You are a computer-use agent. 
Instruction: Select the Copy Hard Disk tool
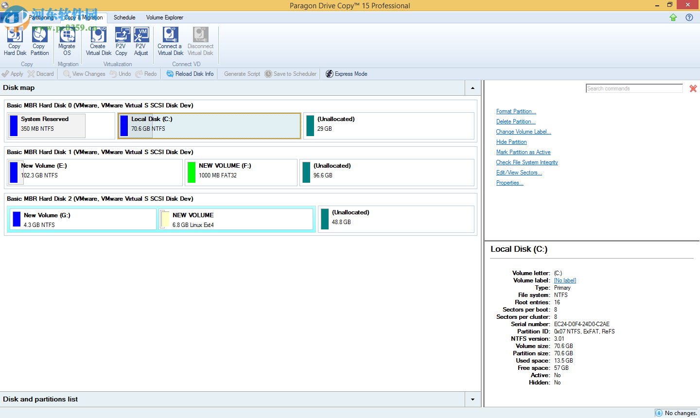(x=15, y=41)
